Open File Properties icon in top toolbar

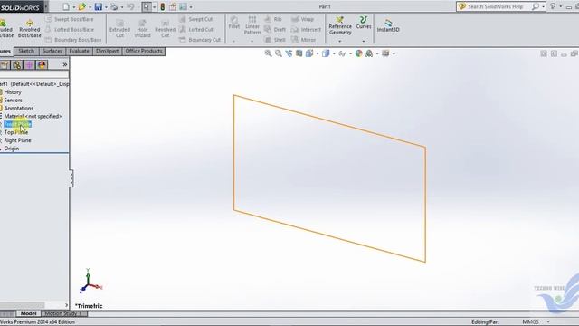(x=173, y=6)
